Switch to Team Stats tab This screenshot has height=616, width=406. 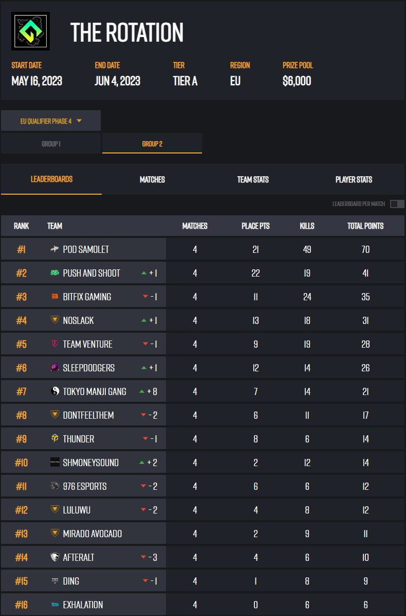click(253, 180)
